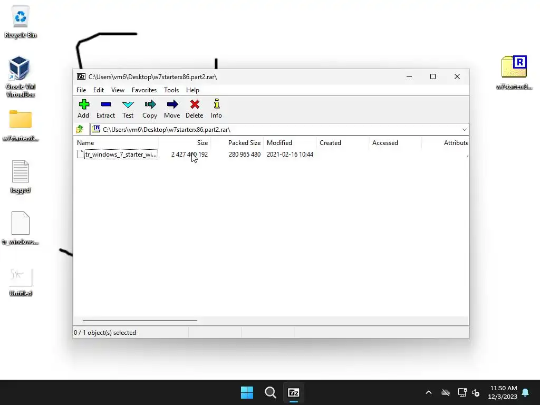Click the Add toolbar icon
Viewport: 540px width, 405px height.
(x=84, y=104)
